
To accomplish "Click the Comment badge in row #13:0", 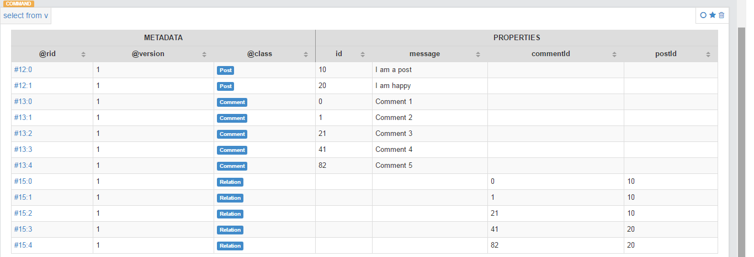I will click(x=232, y=102).
